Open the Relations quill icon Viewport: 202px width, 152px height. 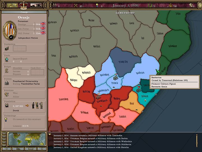(6, 94)
